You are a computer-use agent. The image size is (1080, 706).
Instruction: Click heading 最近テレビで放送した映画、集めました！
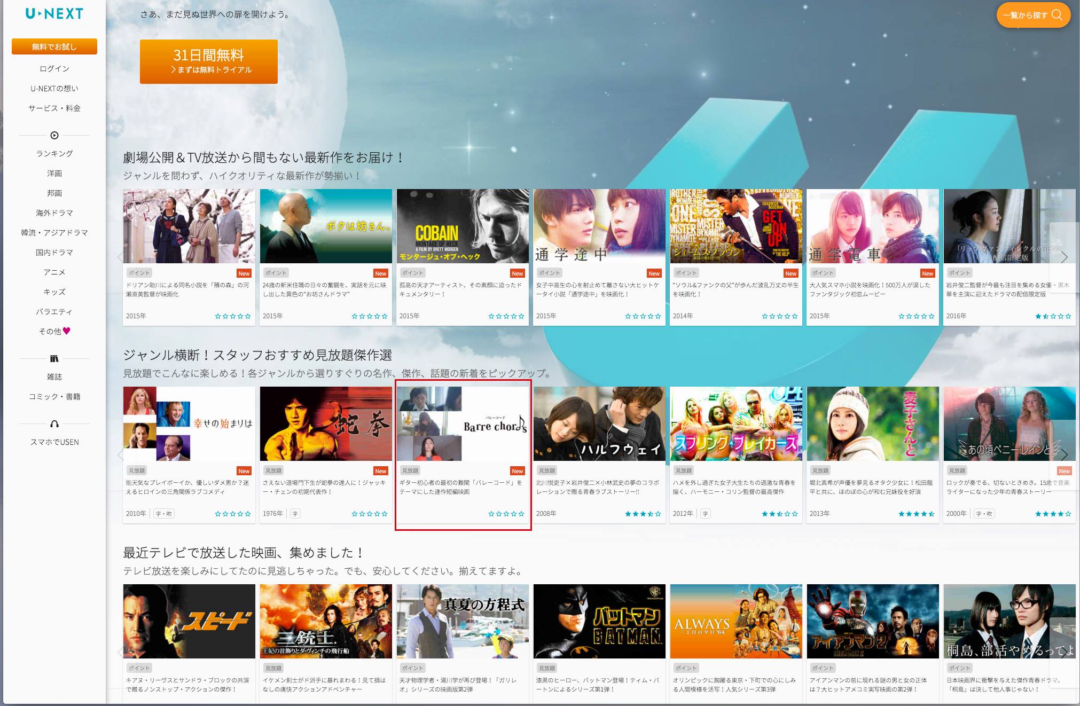[x=245, y=553]
